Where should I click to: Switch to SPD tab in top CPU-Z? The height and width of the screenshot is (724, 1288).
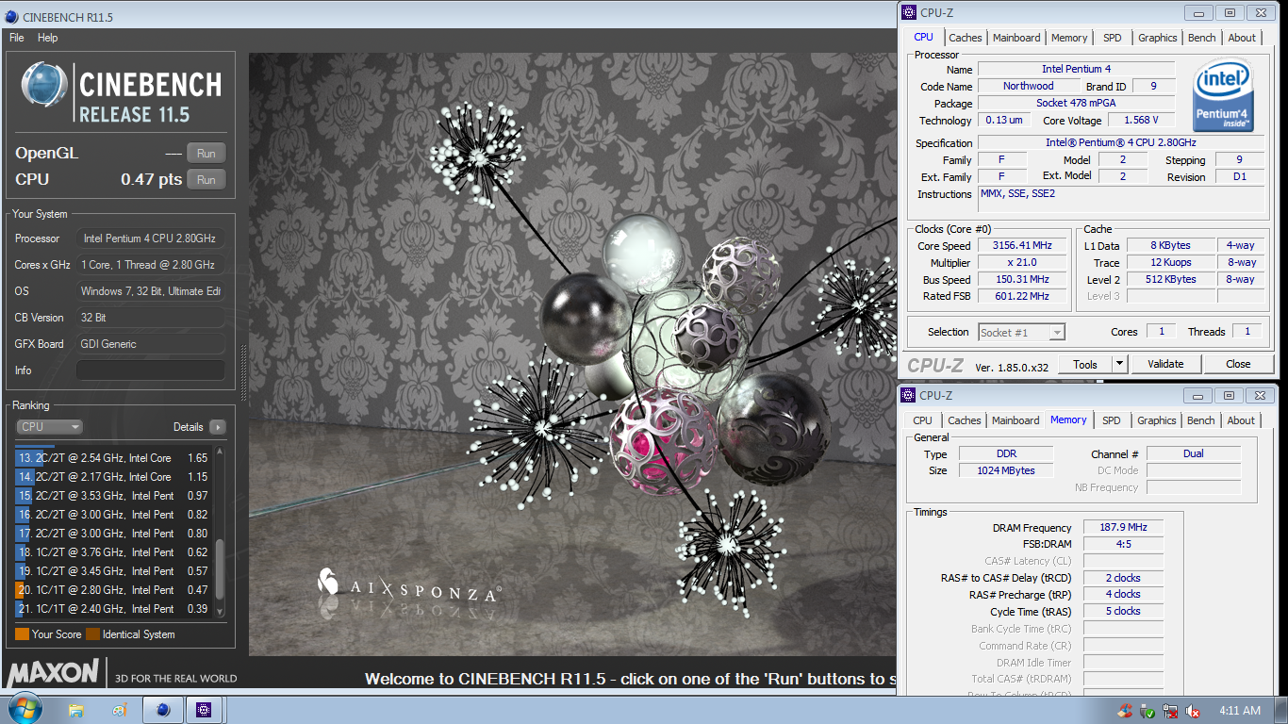[1113, 38]
